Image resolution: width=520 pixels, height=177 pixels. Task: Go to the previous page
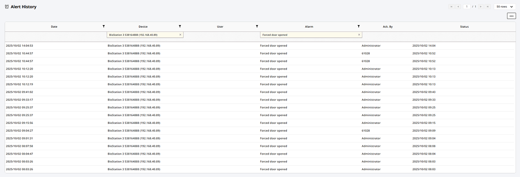[x=458, y=7]
